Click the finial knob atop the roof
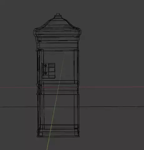Screen dimensions: 144x150 pos(58,14)
